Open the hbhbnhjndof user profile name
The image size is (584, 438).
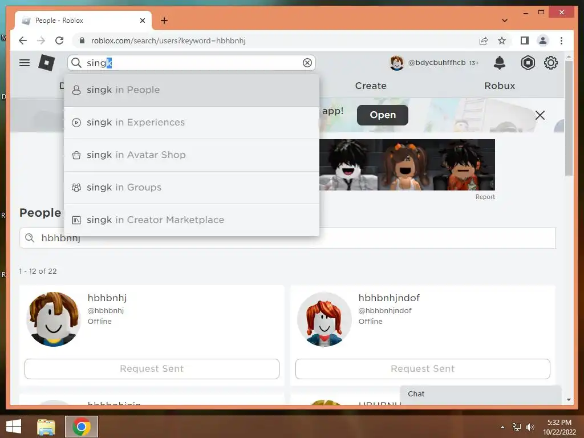point(389,298)
